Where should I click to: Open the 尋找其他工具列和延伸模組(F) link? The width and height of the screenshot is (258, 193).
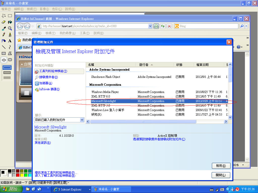pos(56,172)
